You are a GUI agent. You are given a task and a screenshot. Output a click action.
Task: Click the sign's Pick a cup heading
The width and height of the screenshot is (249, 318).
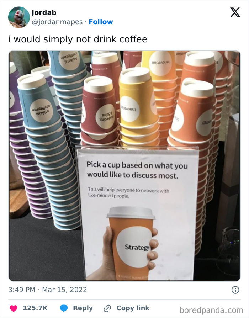point(137,170)
